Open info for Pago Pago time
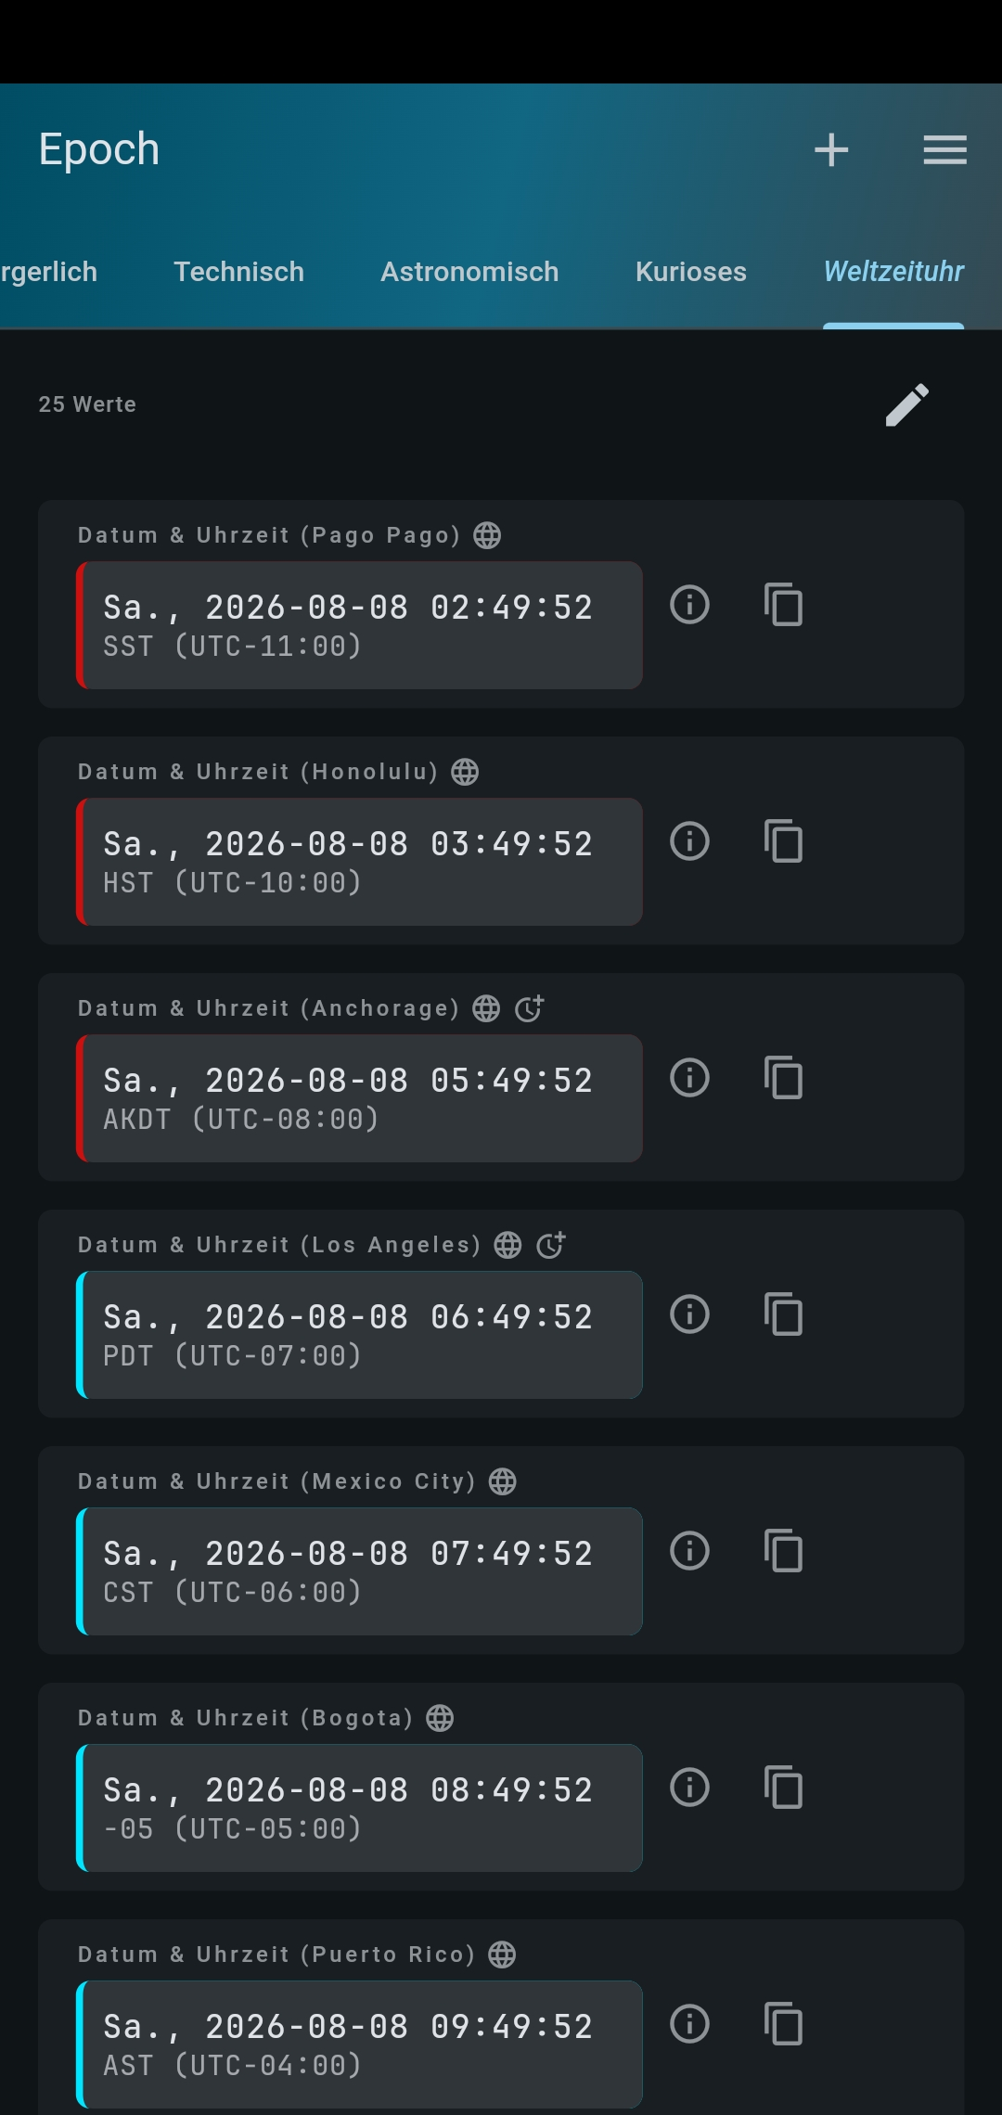 [689, 605]
